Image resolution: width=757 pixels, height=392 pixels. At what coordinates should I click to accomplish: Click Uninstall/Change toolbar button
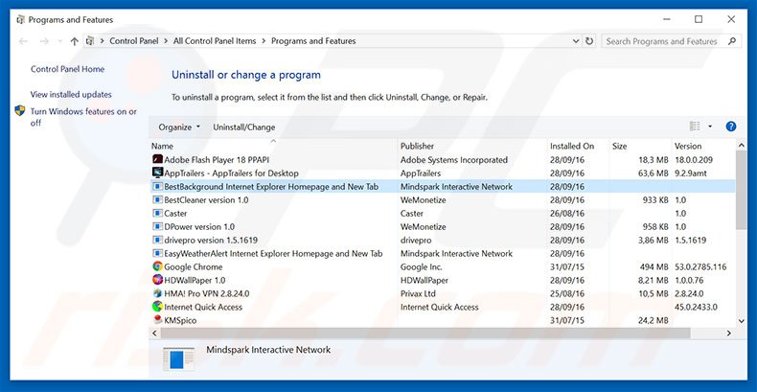click(x=244, y=127)
